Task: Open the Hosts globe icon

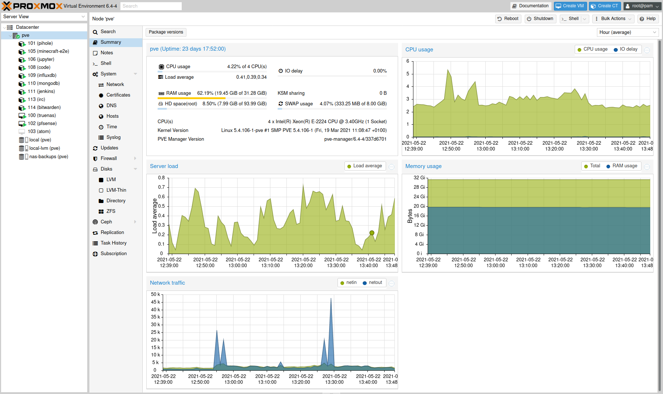Action: [101, 117]
